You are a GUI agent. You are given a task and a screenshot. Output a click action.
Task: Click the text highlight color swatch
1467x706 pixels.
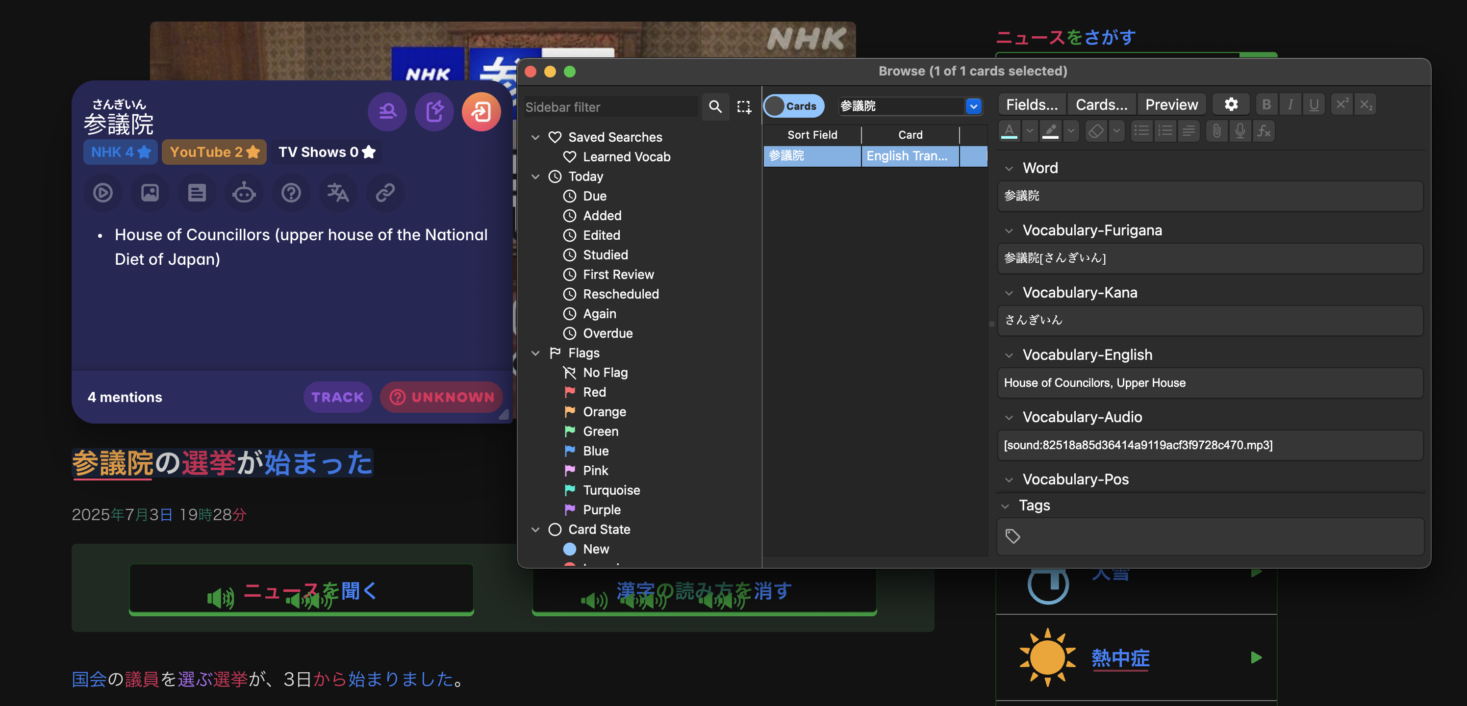coord(1050,131)
